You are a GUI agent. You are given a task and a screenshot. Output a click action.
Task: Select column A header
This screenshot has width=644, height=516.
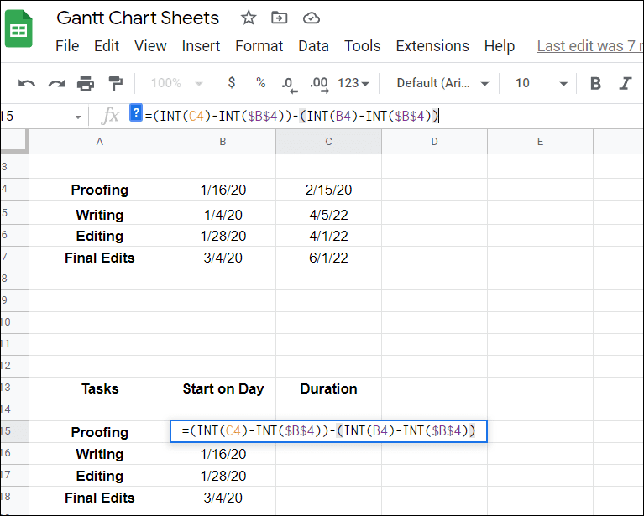(99, 142)
